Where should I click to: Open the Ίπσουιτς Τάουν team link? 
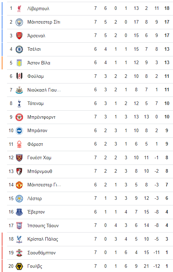43,225
